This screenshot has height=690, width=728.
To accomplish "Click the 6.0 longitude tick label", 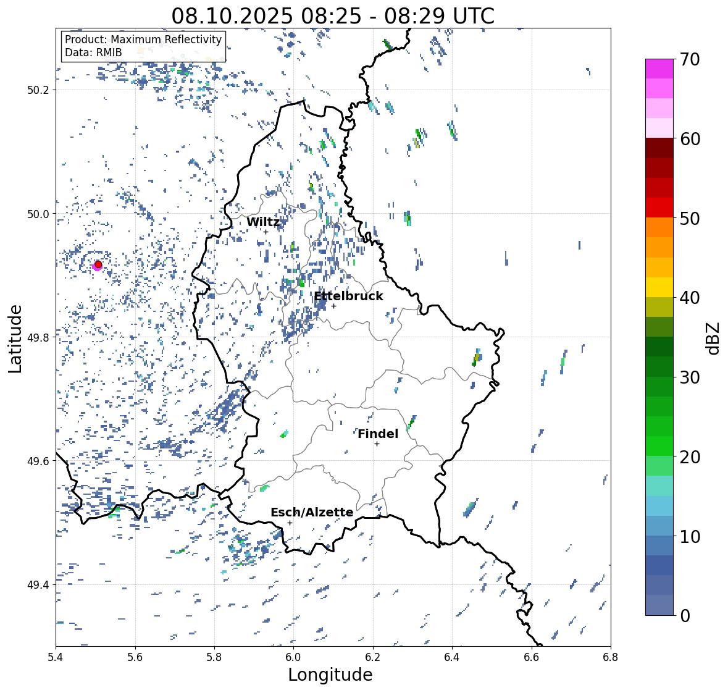I will 293,657.
